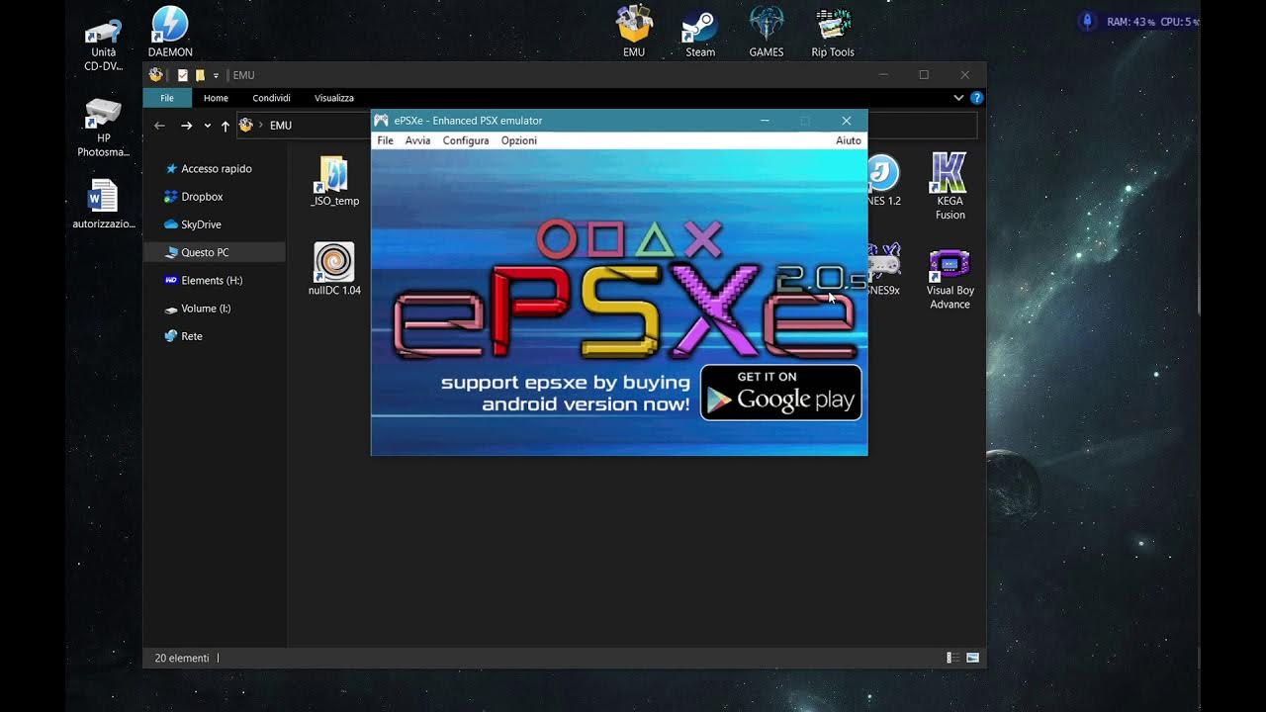Click the Get it on Google Play badge

coord(781,393)
